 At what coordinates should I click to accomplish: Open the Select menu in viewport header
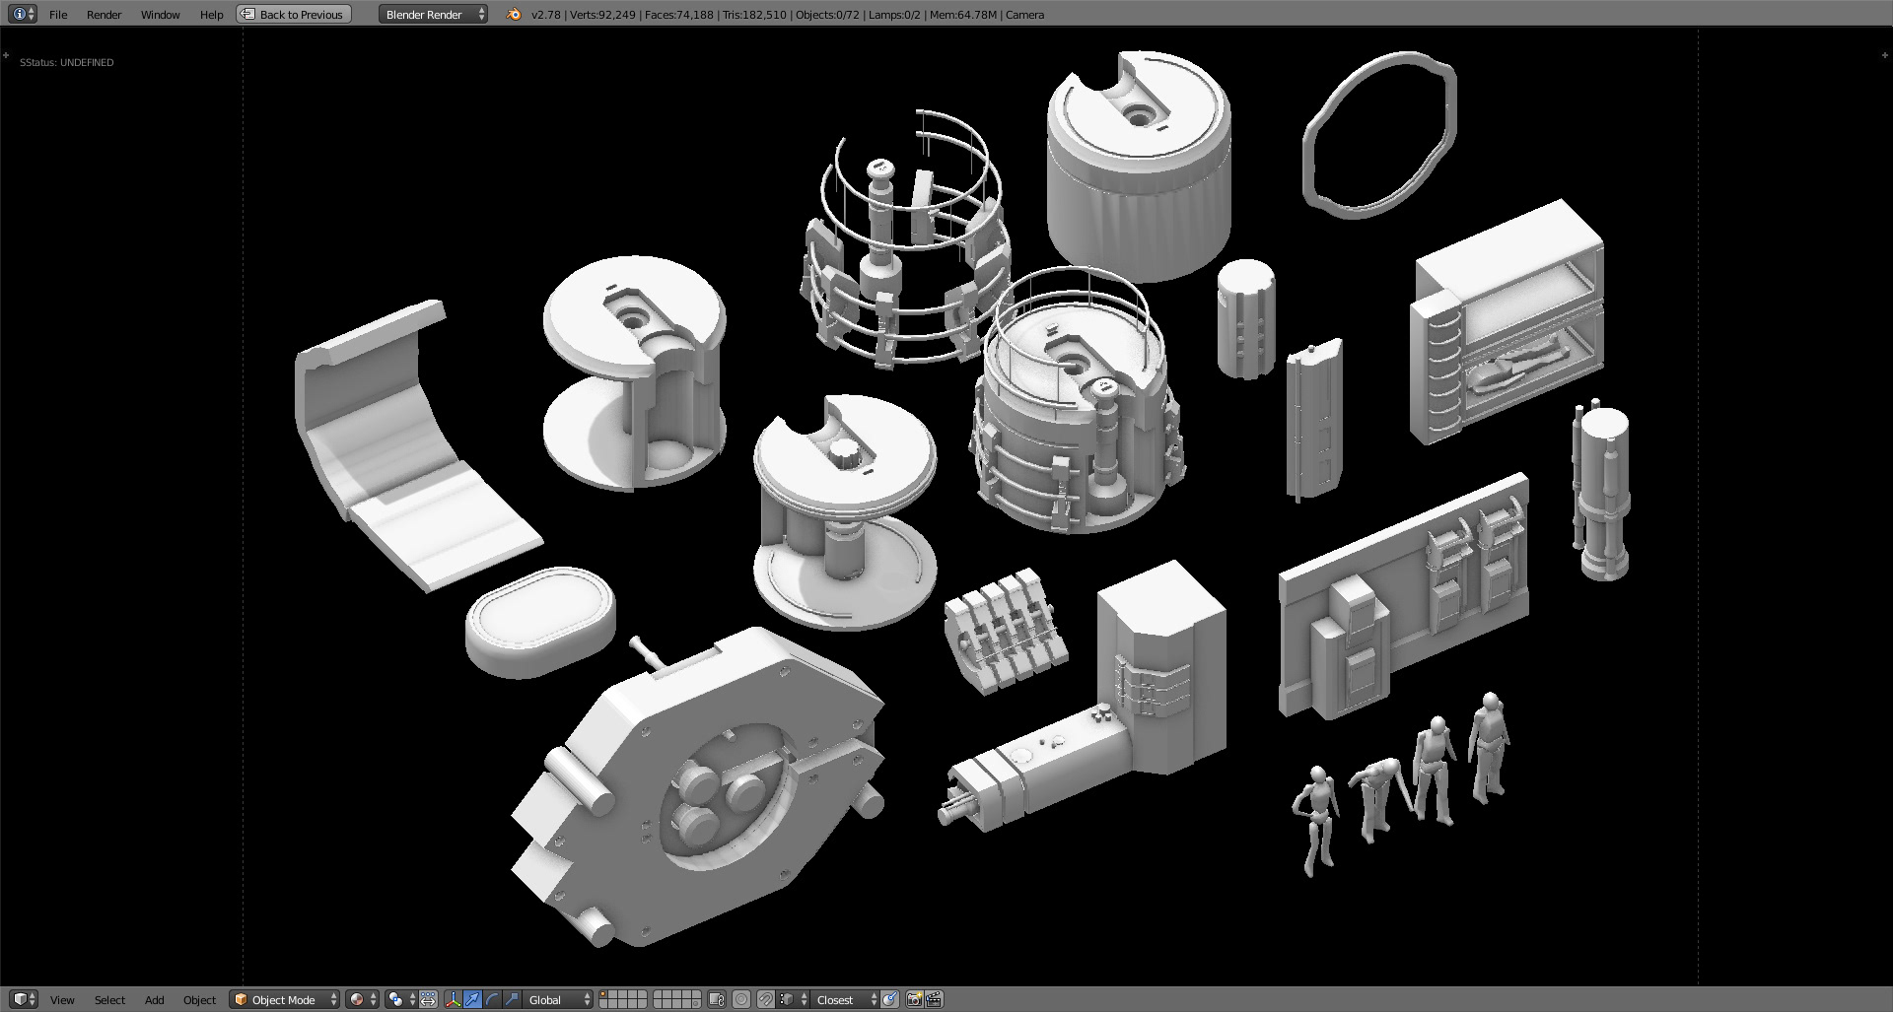(109, 1000)
